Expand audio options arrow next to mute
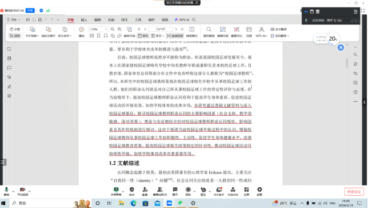The height and width of the screenshot is (208, 368). (13, 192)
